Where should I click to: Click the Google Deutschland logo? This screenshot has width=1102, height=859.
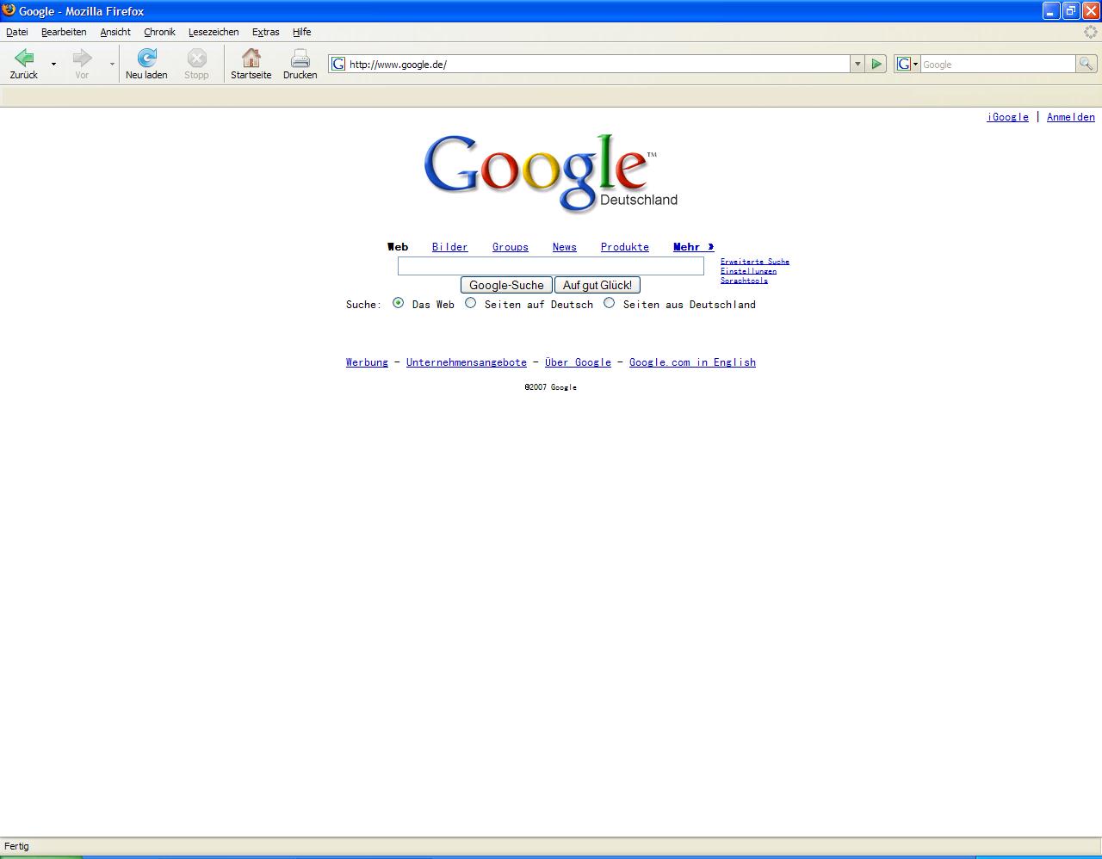tap(550, 173)
